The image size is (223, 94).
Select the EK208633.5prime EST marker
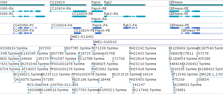click(174, 87)
